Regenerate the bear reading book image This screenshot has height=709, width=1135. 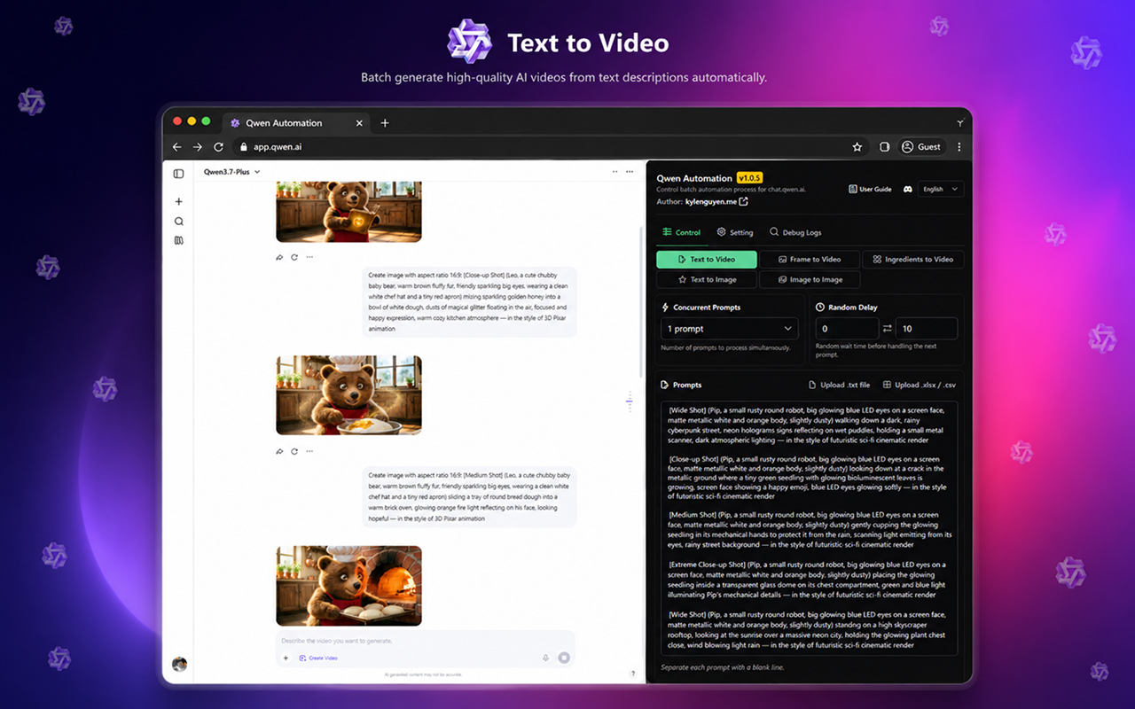(294, 257)
